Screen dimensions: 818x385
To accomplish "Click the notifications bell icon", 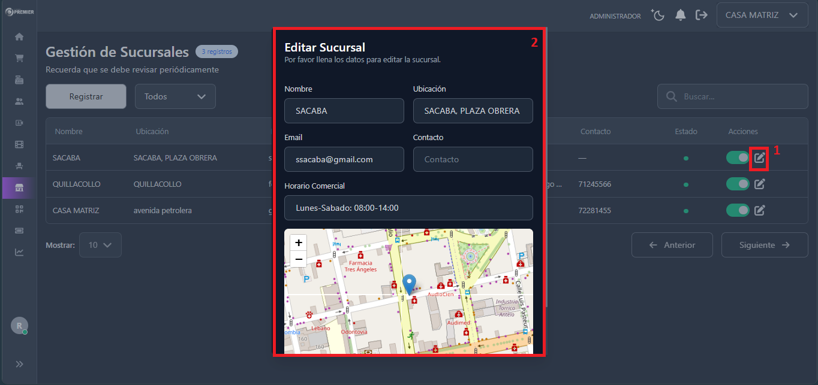I will (680, 16).
